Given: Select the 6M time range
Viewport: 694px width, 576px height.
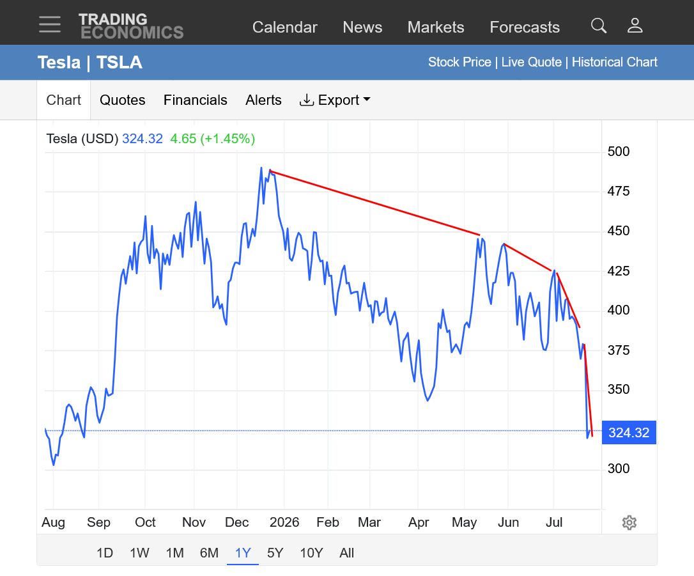Looking at the screenshot, I should (x=209, y=553).
